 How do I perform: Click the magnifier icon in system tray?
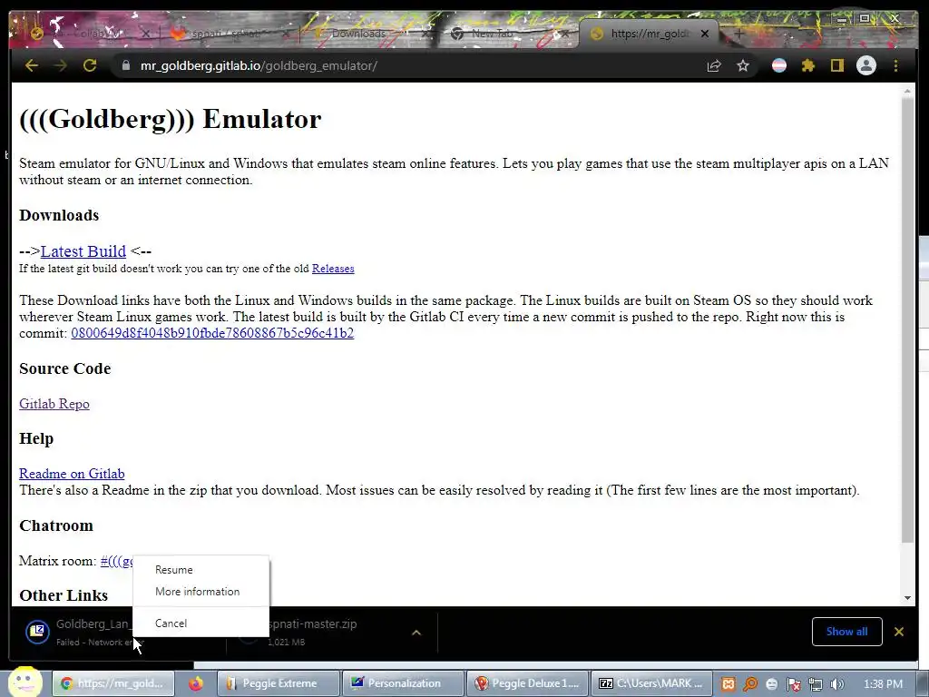pos(750,684)
